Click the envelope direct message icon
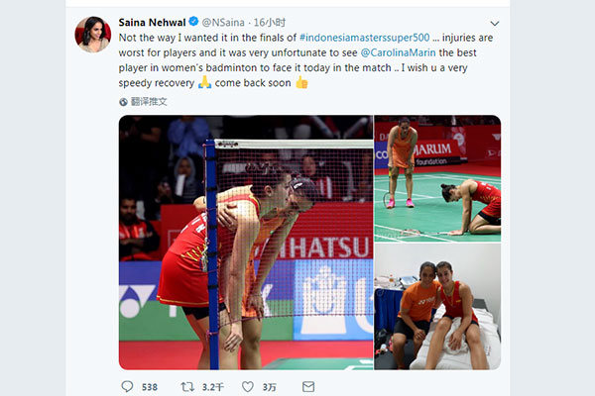The image size is (595, 396). tap(308, 387)
